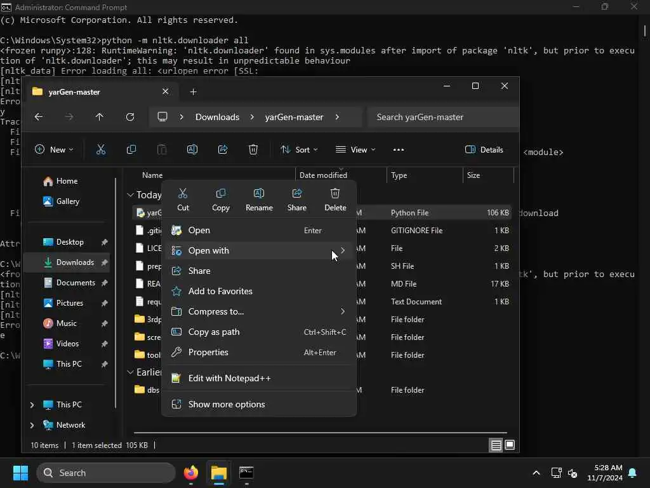
Task: Click Command Prompt taskbar icon
Action: click(x=246, y=473)
